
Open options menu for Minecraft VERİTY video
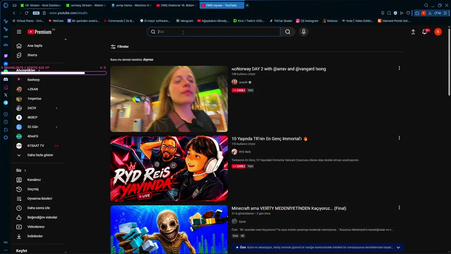pos(399,208)
